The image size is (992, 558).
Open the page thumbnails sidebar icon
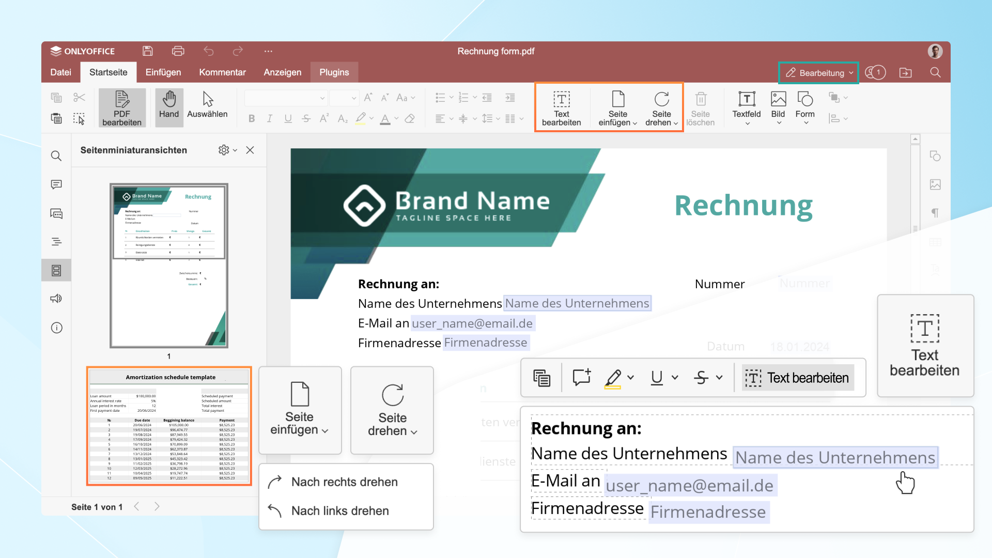[56, 270]
